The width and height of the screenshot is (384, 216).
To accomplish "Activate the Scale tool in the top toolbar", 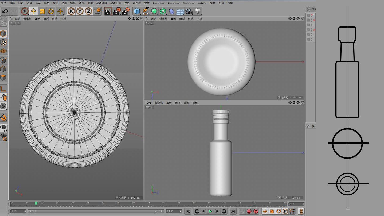I will click(x=42, y=11).
